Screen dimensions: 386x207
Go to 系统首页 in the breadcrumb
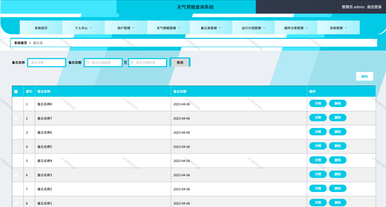(21, 43)
